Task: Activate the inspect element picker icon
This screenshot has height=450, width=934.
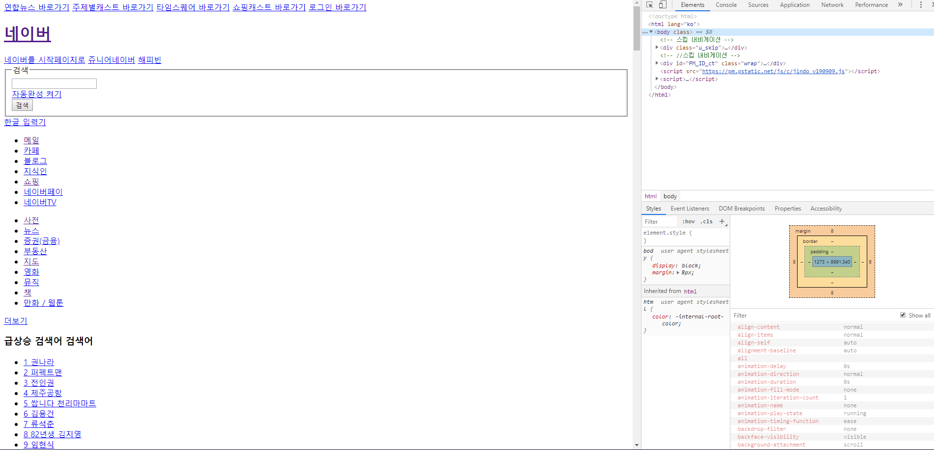Action: pos(649,5)
